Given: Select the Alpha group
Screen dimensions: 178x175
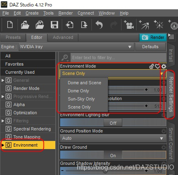Looking at the screenshot, I should [x=28, y=105].
